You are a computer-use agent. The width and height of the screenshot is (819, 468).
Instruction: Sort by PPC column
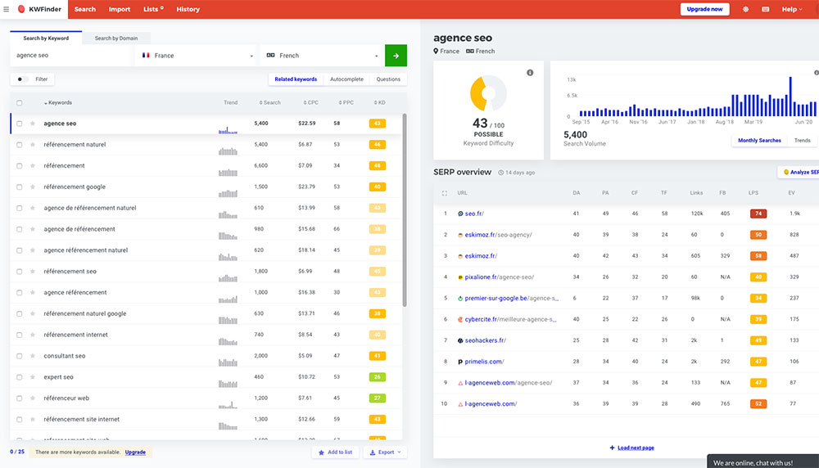tap(346, 103)
